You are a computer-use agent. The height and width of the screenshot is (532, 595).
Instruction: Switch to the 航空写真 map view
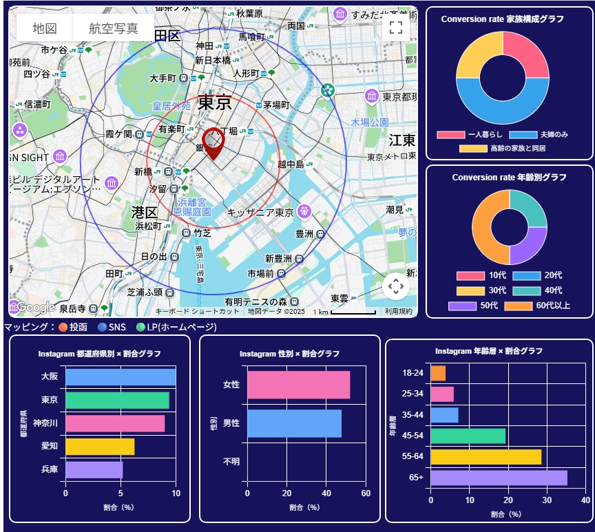[x=114, y=28]
